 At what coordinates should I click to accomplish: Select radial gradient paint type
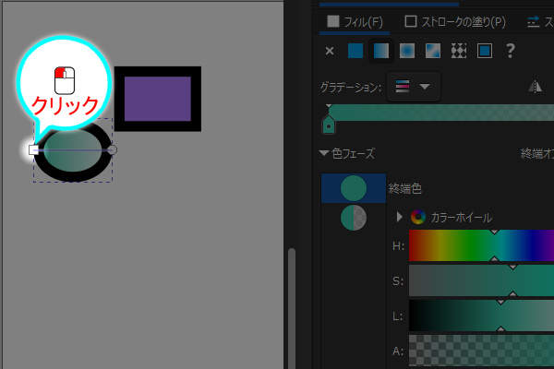(x=407, y=51)
